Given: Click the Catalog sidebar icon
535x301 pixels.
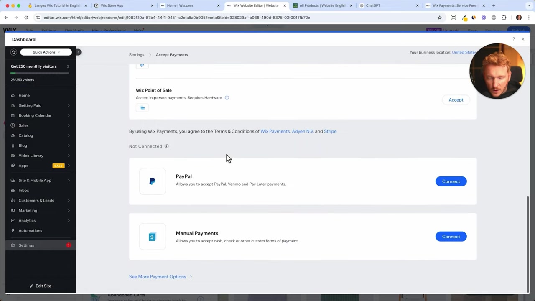Looking at the screenshot, I should point(13,135).
